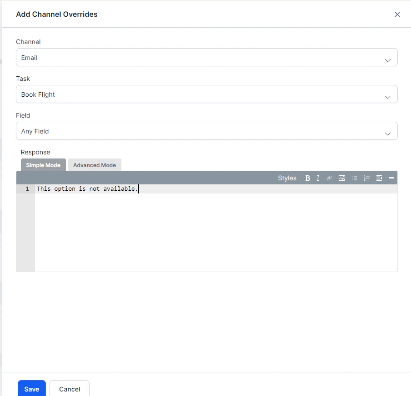The width and height of the screenshot is (411, 396).
Task: Save the channel override
Action: pyautogui.click(x=31, y=389)
